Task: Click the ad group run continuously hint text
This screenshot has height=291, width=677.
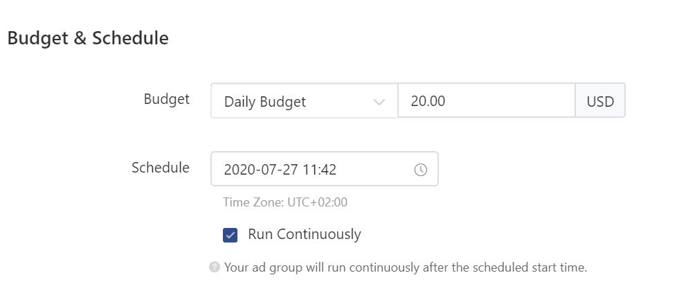Action: coord(406,267)
